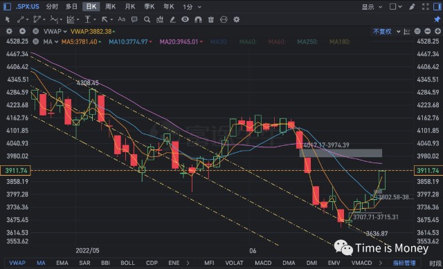Unpin the drawing toolbar with pin icon
This screenshot has width=443, height=269.
click(437, 19)
